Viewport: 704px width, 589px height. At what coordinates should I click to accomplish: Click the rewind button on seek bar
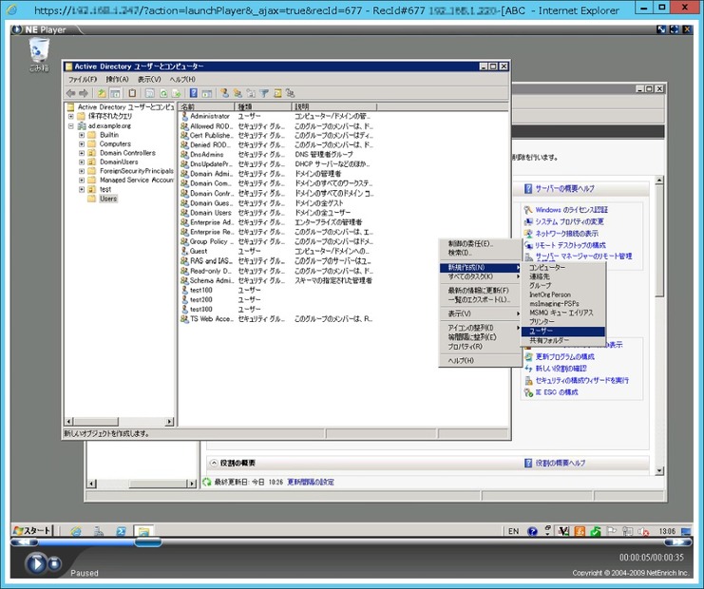pyautogui.click(x=25, y=542)
